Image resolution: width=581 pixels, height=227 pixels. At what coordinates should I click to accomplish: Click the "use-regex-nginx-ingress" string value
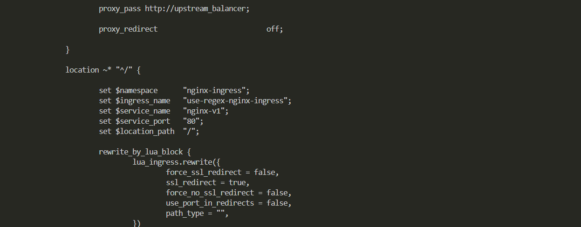pyautogui.click(x=237, y=100)
